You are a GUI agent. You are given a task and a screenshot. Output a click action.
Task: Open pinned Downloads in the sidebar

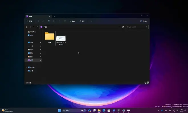coord(30,46)
